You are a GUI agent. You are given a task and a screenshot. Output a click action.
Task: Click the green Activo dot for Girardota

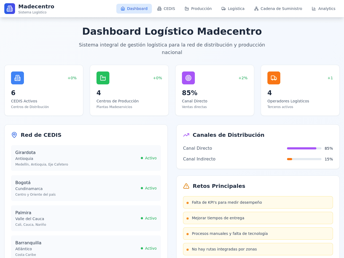(142, 158)
